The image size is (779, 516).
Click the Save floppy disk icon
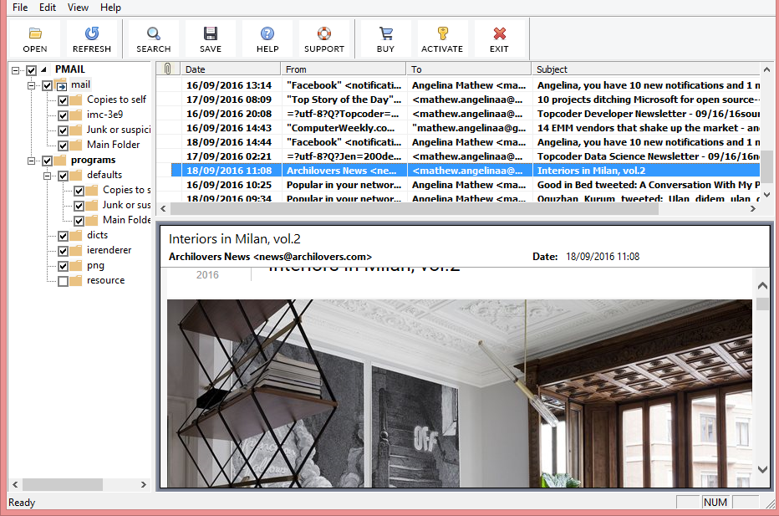click(x=211, y=33)
